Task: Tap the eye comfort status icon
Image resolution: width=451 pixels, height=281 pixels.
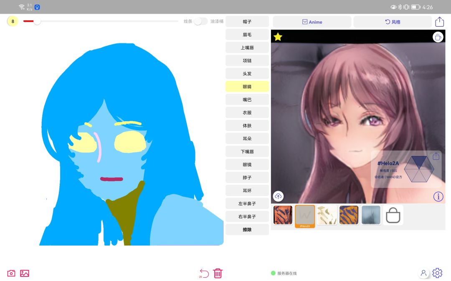Action: pyautogui.click(x=393, y=7)
